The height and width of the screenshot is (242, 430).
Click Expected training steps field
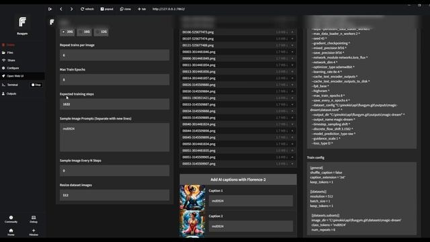coord(115,104)
